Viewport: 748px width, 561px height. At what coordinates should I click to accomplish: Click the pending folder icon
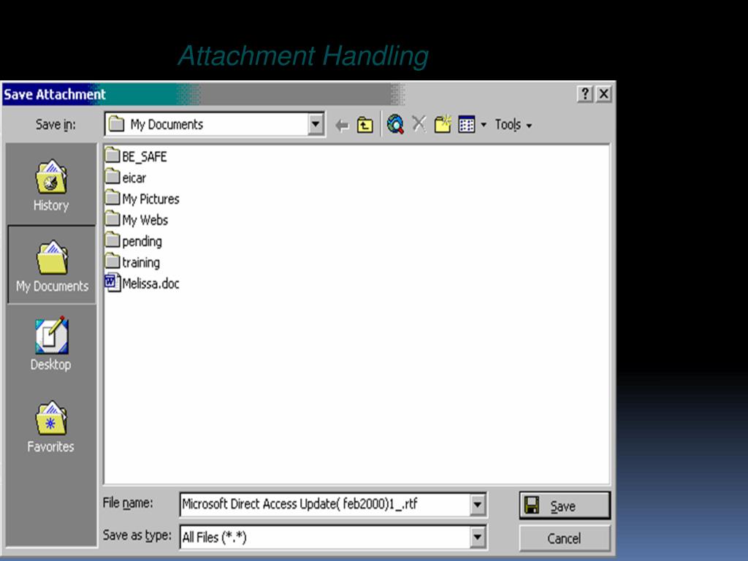pyautogui.click(x=112, y=240)
